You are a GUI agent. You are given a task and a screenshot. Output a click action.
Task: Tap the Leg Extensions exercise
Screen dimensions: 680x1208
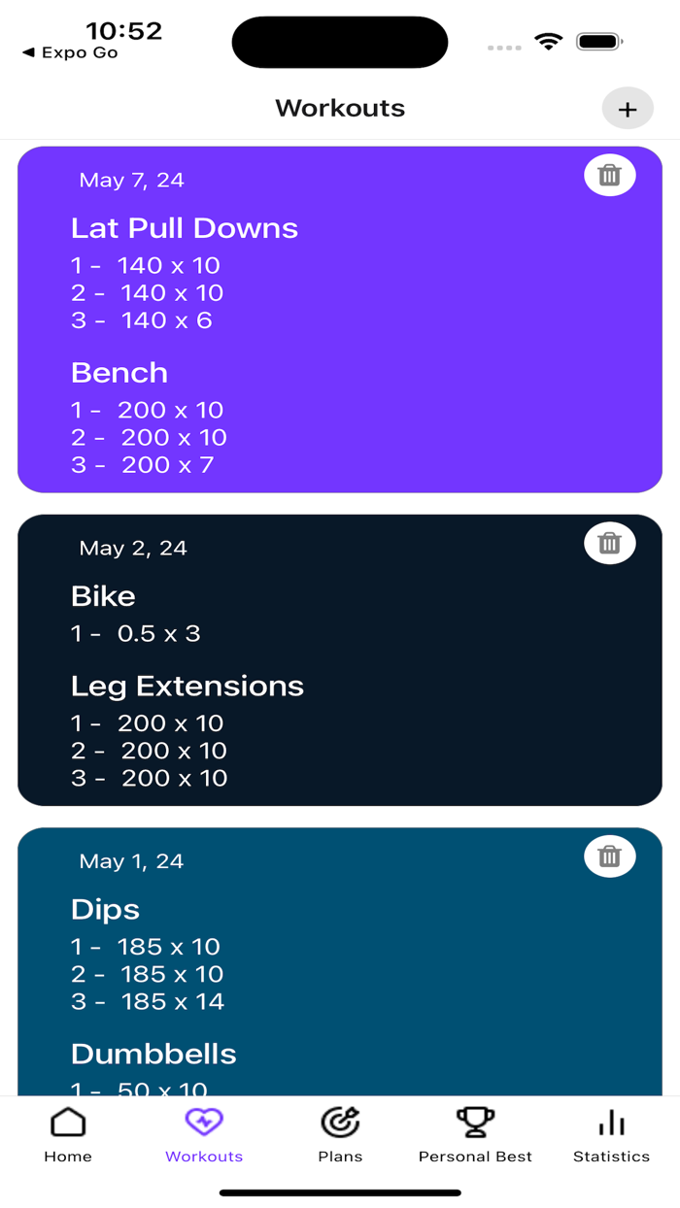(x=187, y=686)
